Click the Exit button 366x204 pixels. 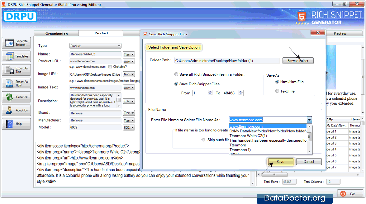[350, 194]
